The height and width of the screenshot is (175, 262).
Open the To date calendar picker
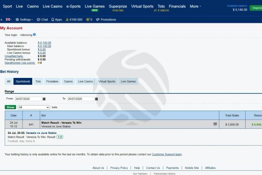click(x=96, y=99)
